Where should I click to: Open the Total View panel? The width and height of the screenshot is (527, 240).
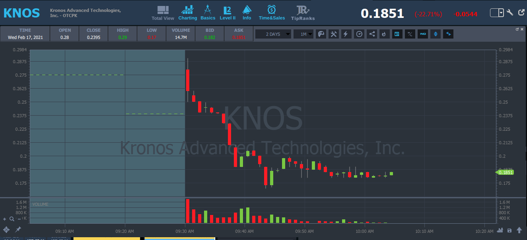(x=163, y=13)
